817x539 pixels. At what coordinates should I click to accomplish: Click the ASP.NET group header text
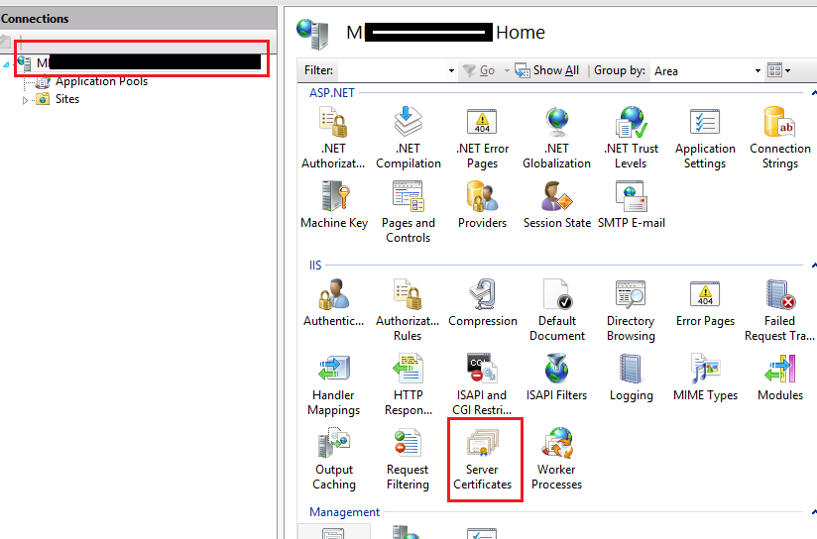click(x=332, y=93)
